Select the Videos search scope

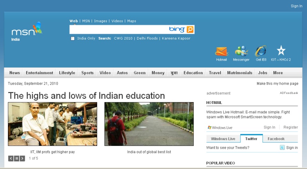[117, 21]
